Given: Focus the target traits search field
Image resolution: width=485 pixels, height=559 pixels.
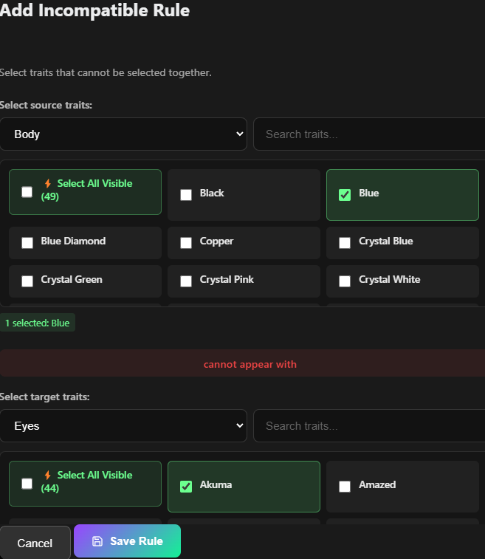Looking at the screenshot, I should (369, 426).
